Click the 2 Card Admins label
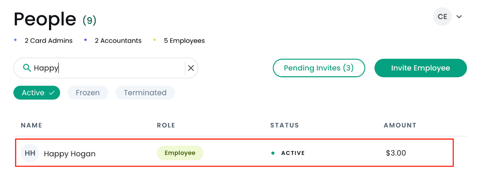 click(48, 41)
